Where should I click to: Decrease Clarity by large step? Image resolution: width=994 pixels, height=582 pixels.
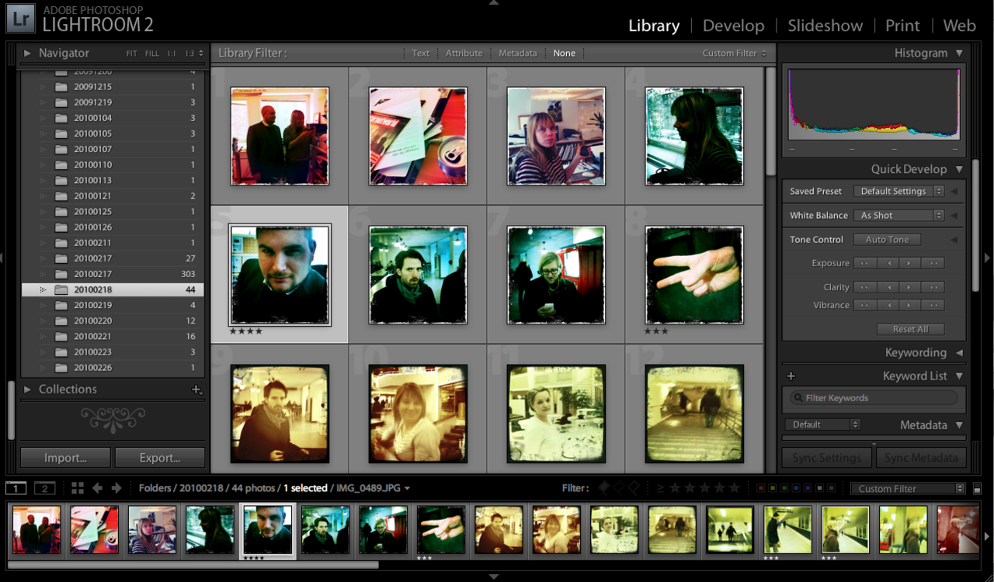(865, 287)
